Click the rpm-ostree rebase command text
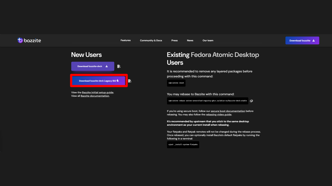The width and height of the screenshot is (332, 186). point(208,101)
